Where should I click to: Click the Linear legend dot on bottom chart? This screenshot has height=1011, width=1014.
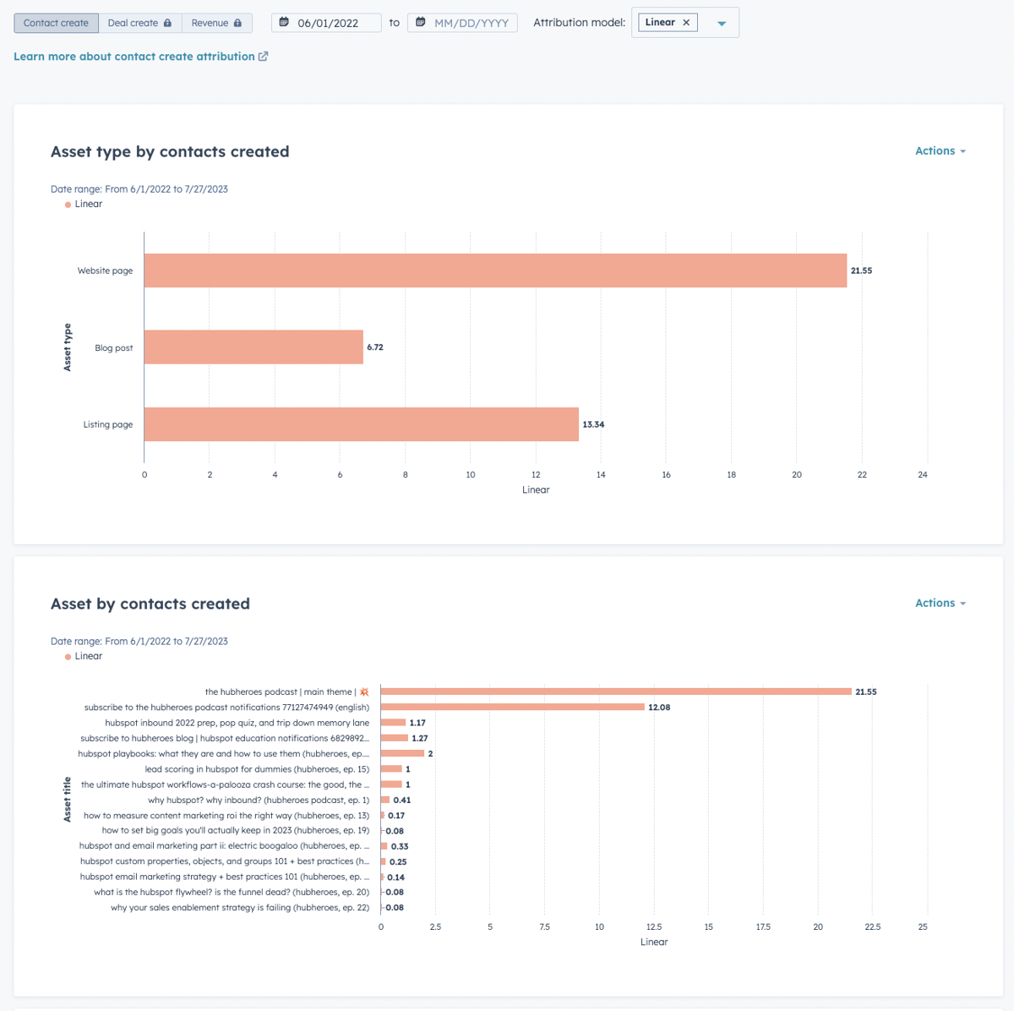(67, 656)
